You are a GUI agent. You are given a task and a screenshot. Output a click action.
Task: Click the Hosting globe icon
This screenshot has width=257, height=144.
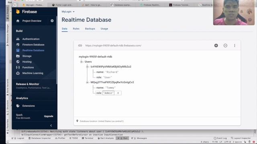coord(18,62)
